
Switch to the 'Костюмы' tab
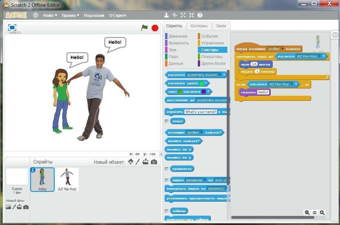pos(199,26)
